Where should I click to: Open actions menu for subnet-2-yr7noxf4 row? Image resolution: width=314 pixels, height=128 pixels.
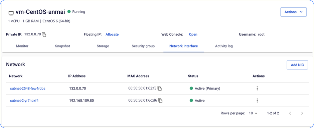[257, 101]
